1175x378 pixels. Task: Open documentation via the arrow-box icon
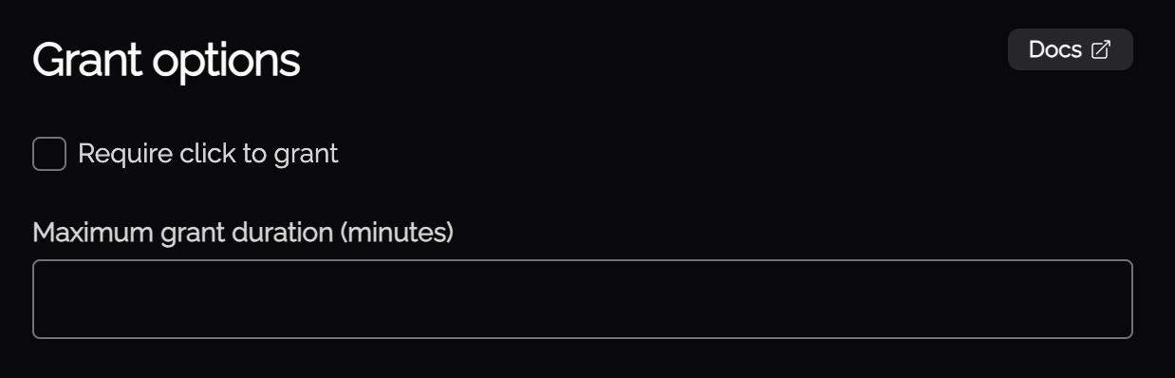(x=1101, y=50)
